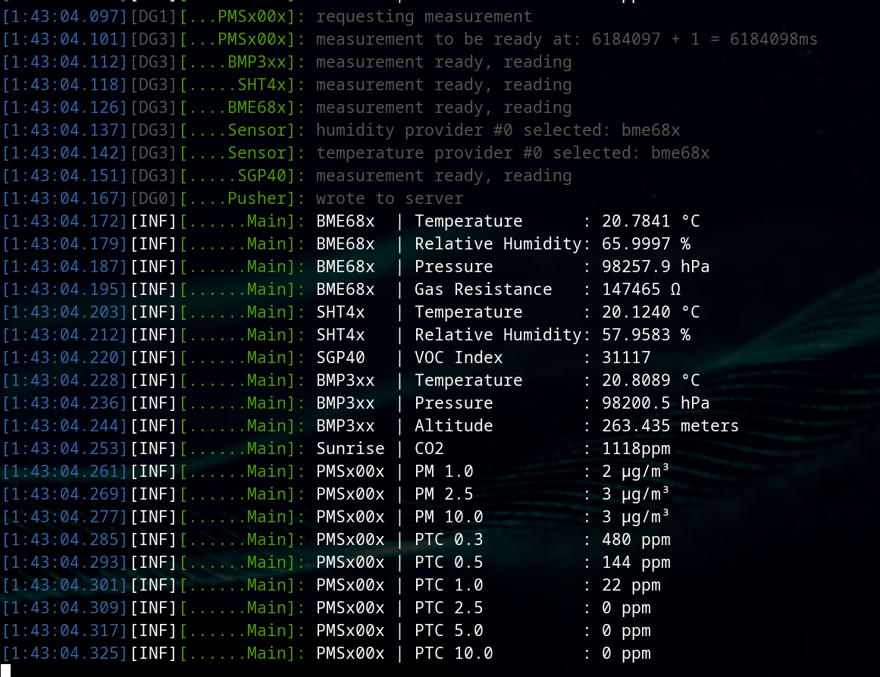Click the PTC 5.0 label
The image size is (880, 677).
coord(449,631)
